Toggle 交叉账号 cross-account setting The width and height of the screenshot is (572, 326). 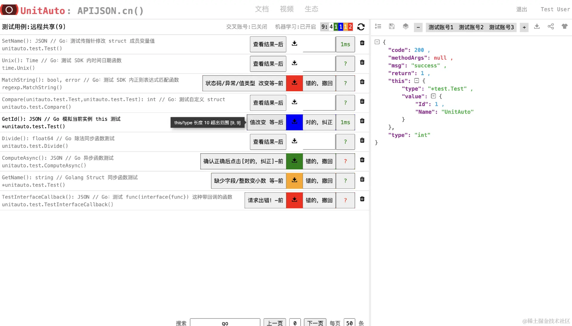(x=246, y=27)
